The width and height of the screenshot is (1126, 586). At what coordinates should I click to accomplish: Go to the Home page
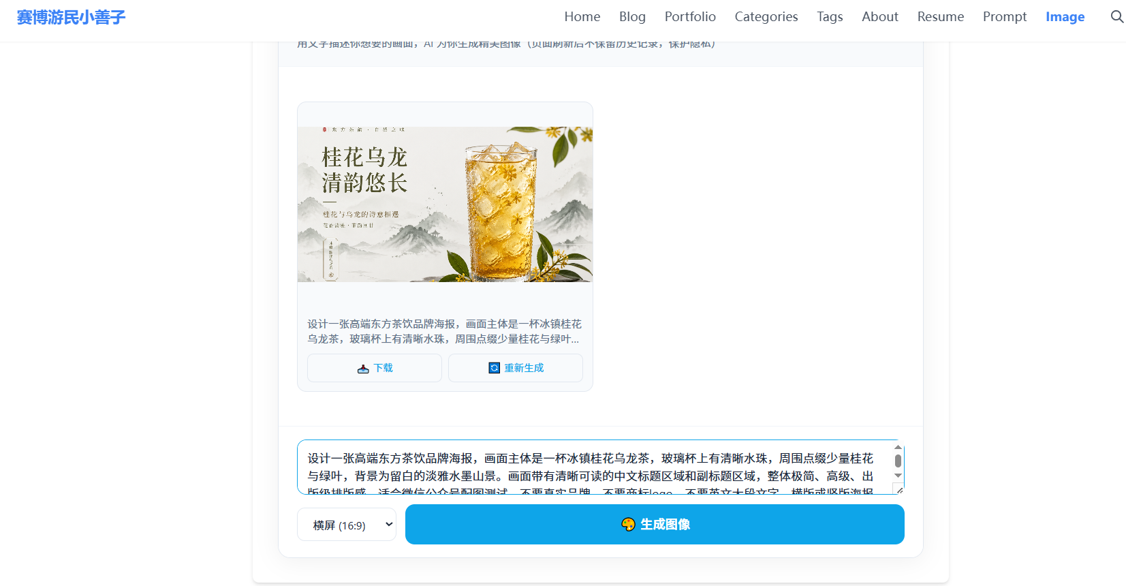click(582, 17)
